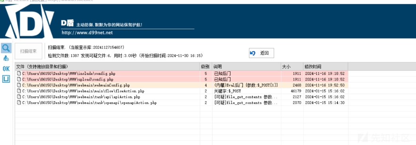Click file icon of openapiAction.php row
The width and height of the screenshot is (416, 145).
[x=19, y=103]
